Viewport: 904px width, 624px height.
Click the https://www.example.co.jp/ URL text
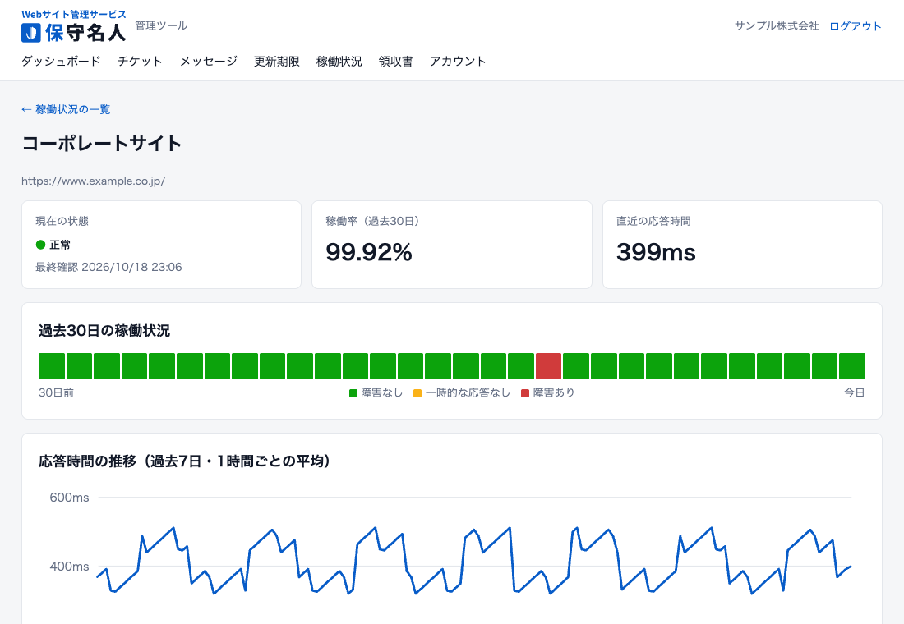click(94, 181)
